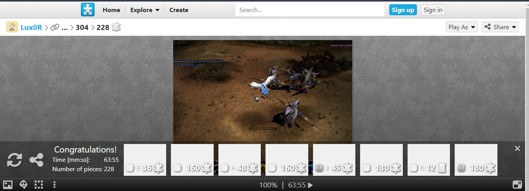Viewport: 529px width, 191px height.
Task: Select the 228 breadcrumb item
Action: point(103,27)
